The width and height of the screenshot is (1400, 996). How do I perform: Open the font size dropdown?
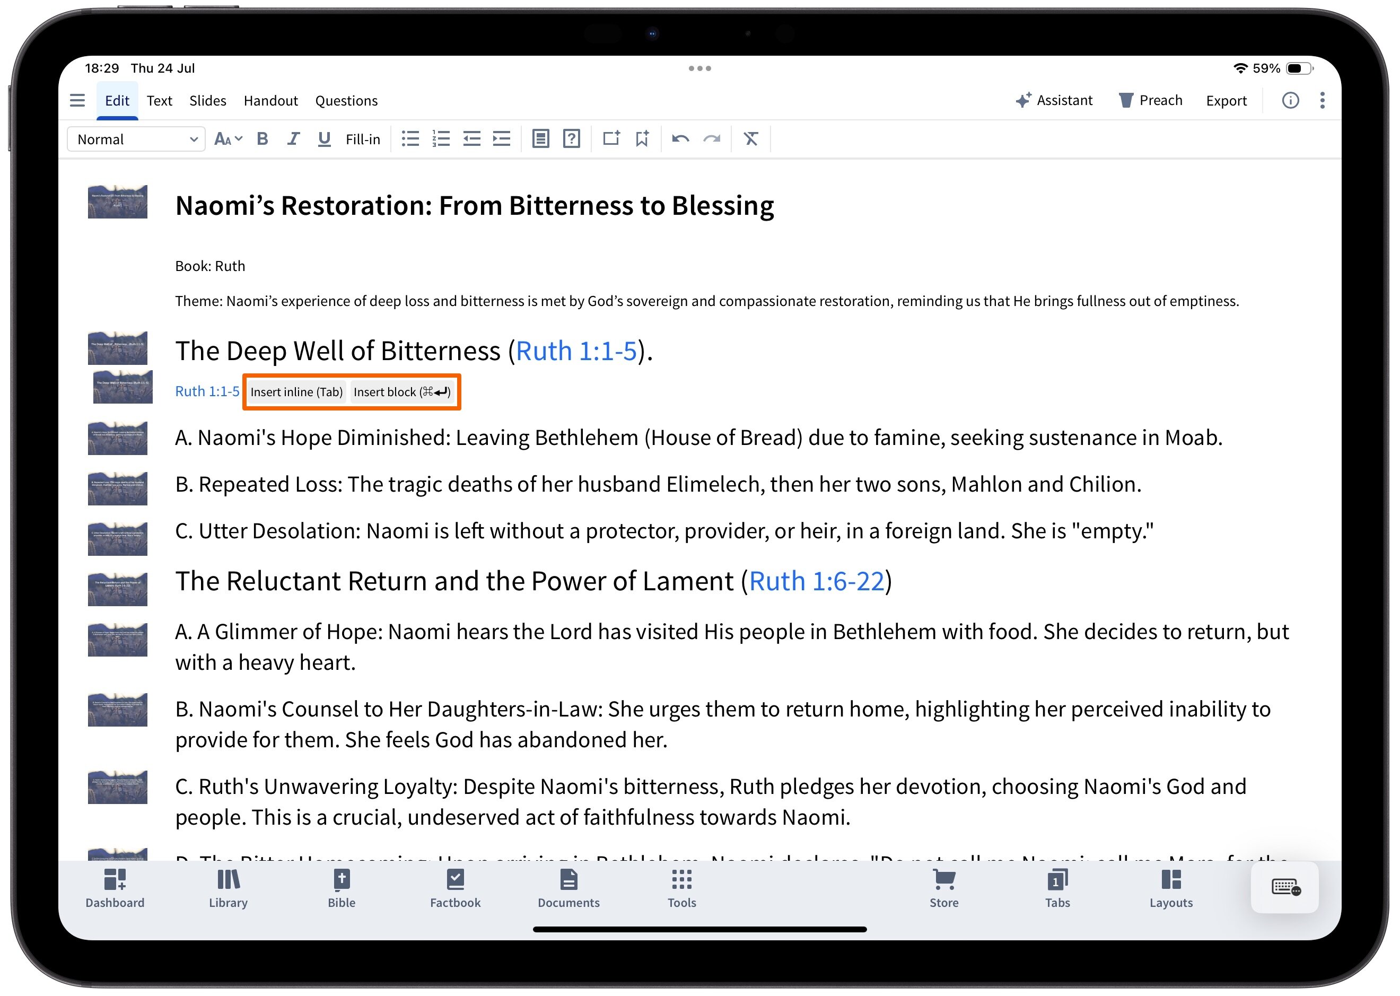coord(228,139)
